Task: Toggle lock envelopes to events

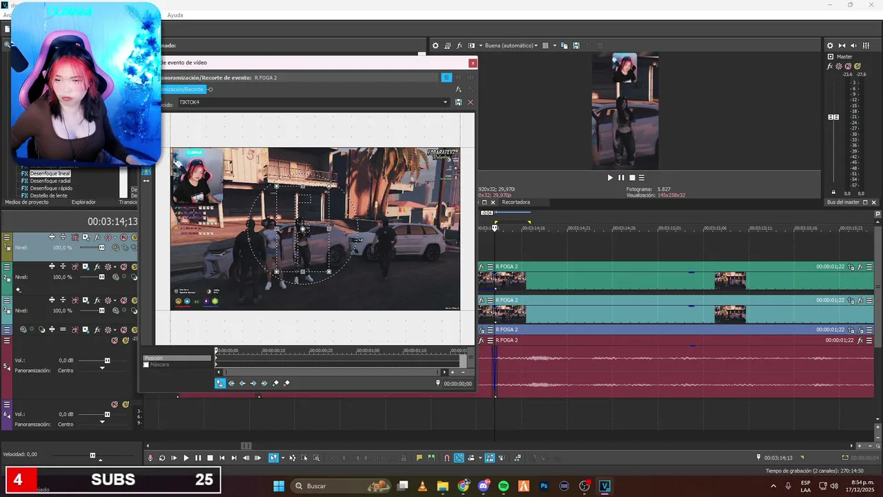Action: [x=490, y=458]
